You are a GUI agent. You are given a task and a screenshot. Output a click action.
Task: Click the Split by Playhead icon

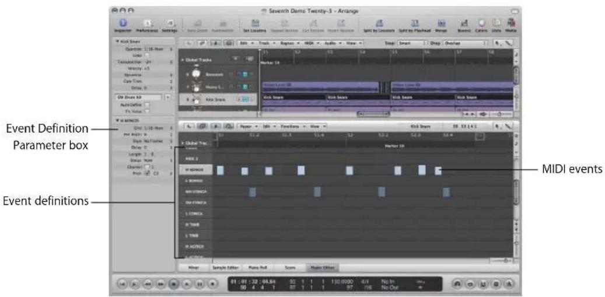click(x=415, y=23)
